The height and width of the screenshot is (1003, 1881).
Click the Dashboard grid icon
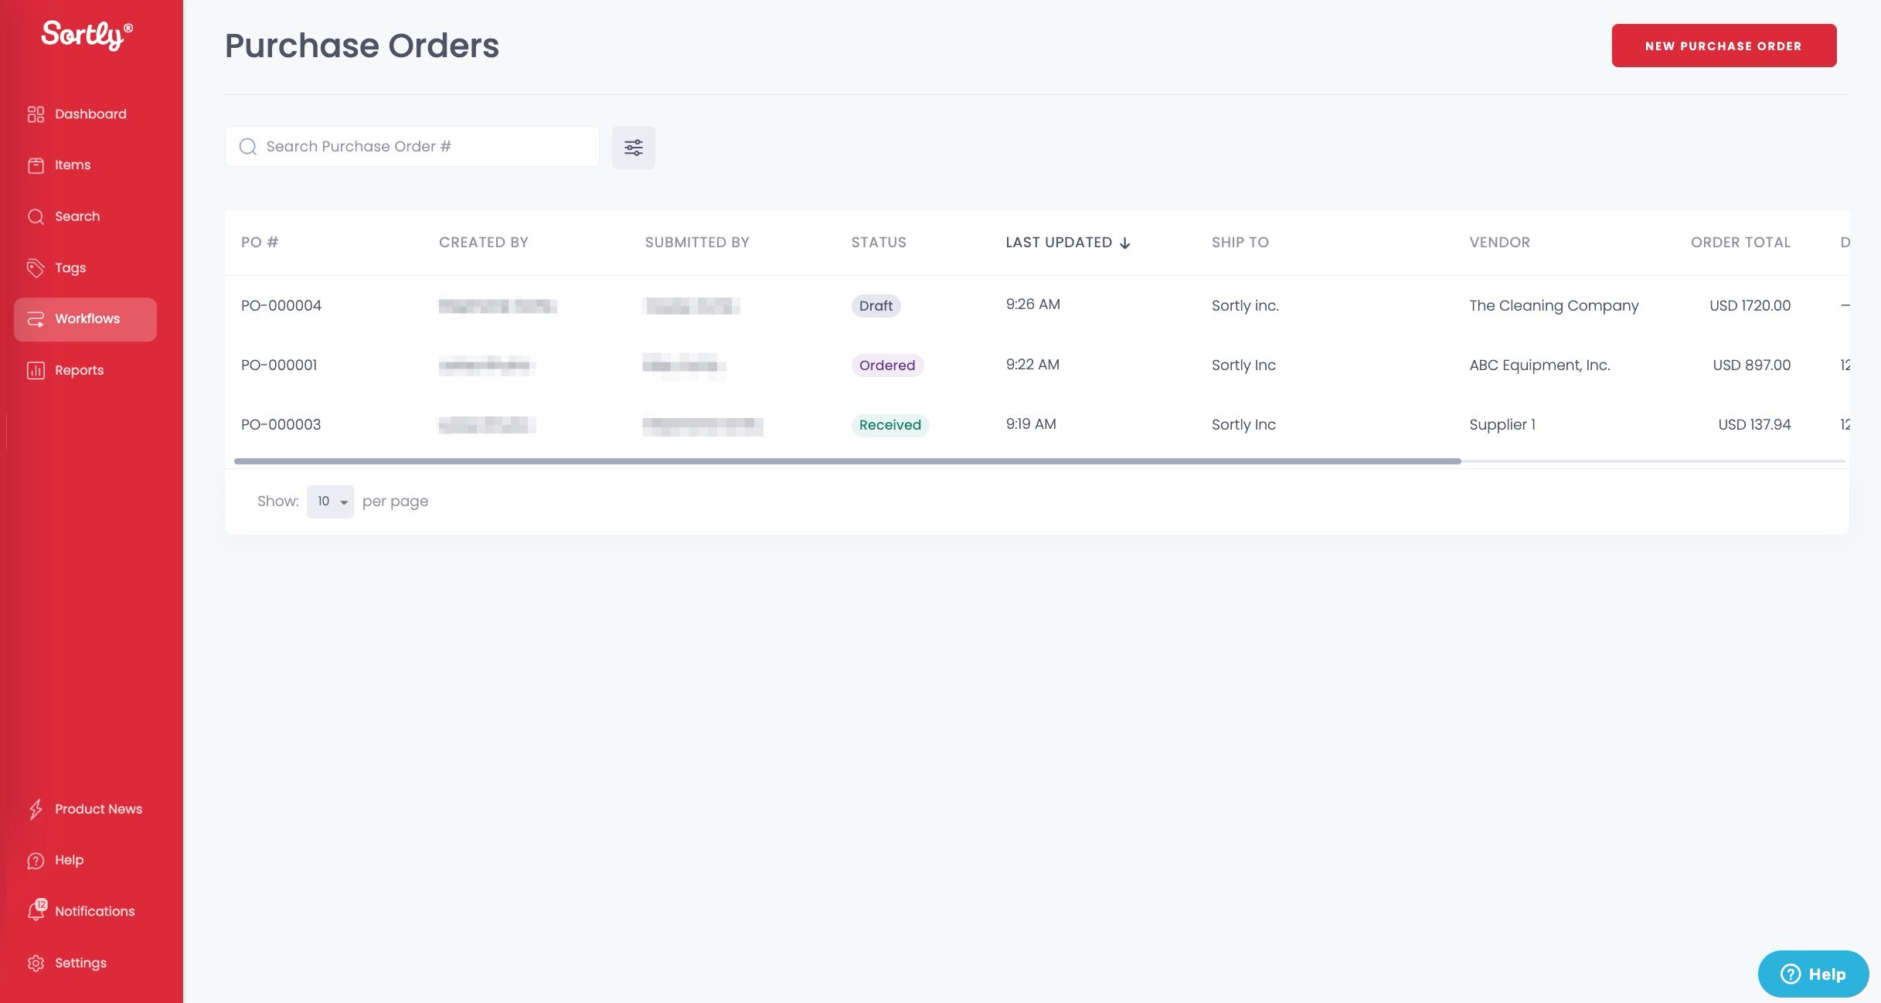[36, 114]
